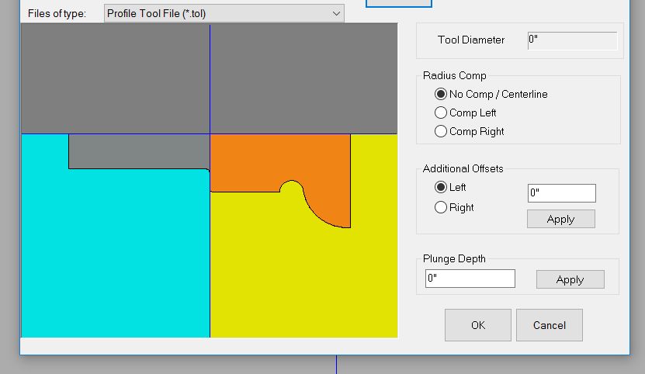
Task: Choose Comp Right radius compensation
Action: point(441,131)
